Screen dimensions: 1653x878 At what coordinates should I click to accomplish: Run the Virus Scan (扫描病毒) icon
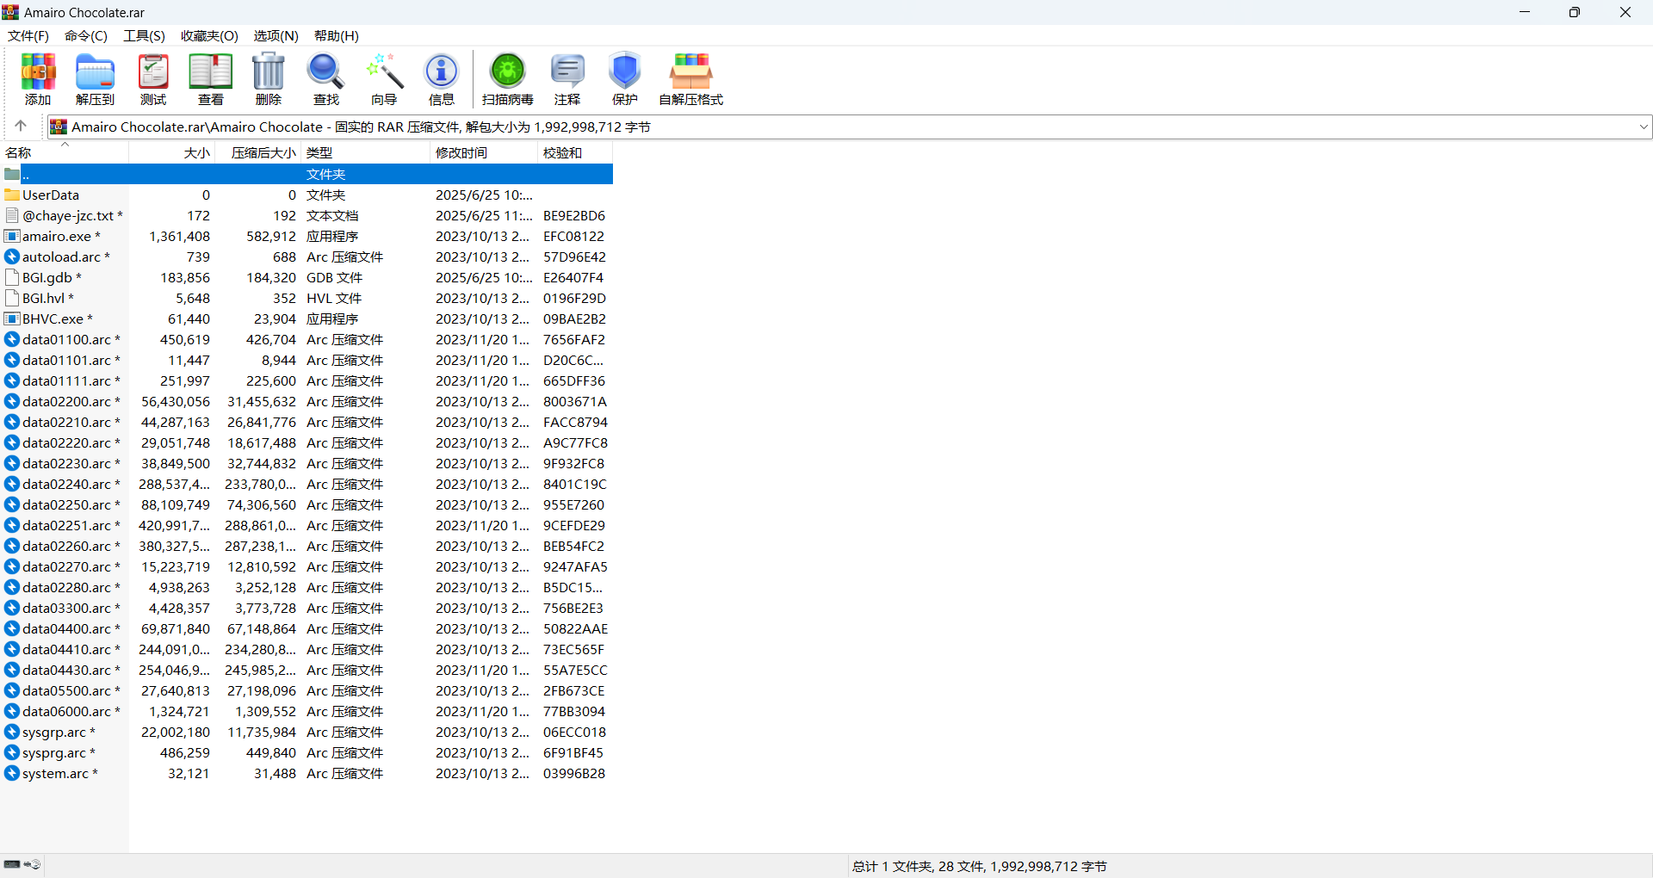pyautogui.click(x=508, y=77)
